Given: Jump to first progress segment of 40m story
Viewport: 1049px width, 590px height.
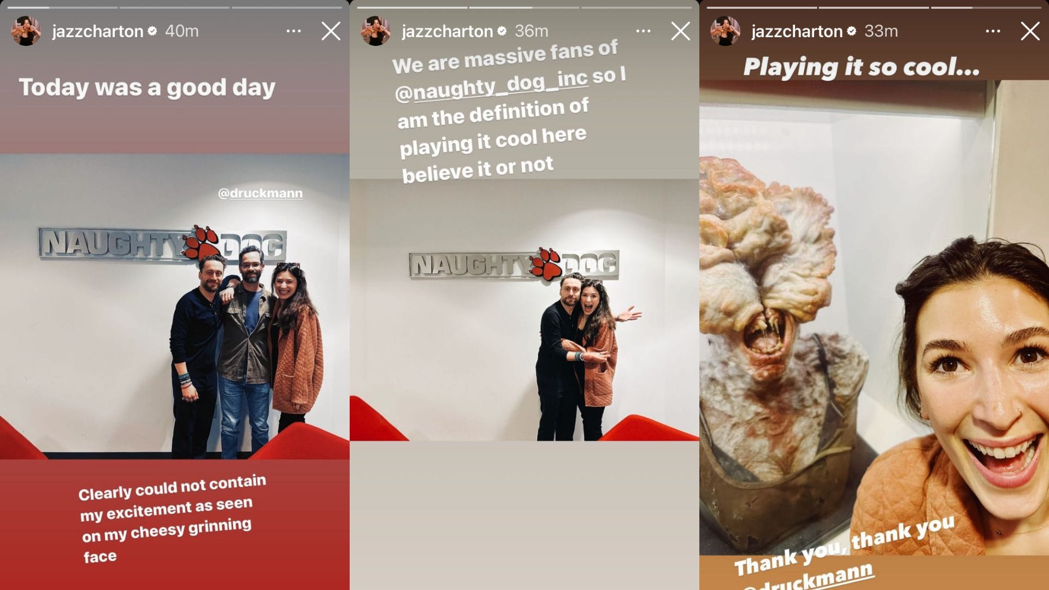Looking at the screenshot, I should pos(62,8).
